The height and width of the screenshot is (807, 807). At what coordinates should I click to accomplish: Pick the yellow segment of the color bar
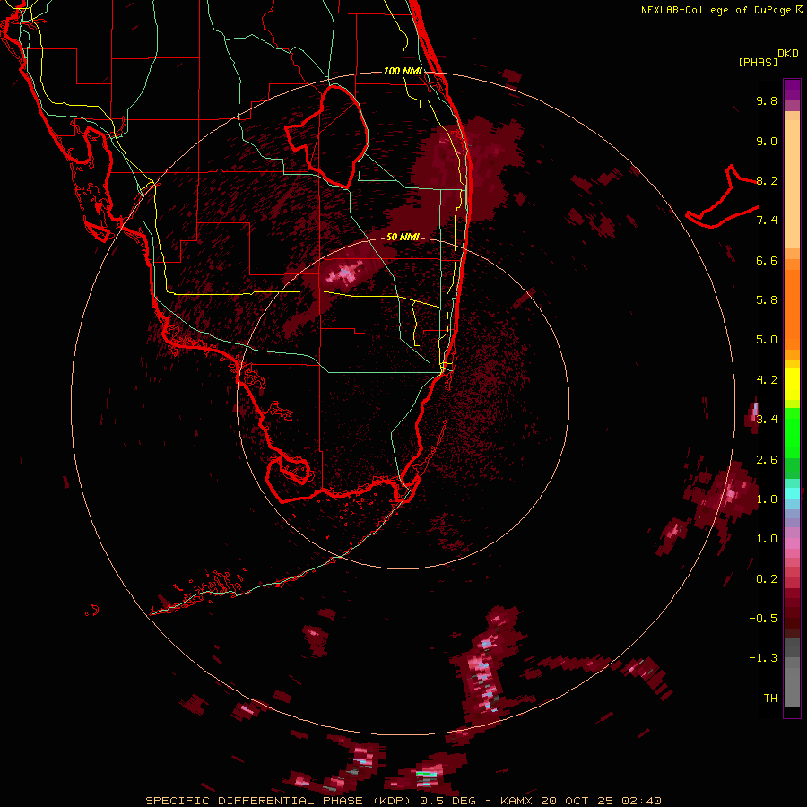click(x=792, y=384)
